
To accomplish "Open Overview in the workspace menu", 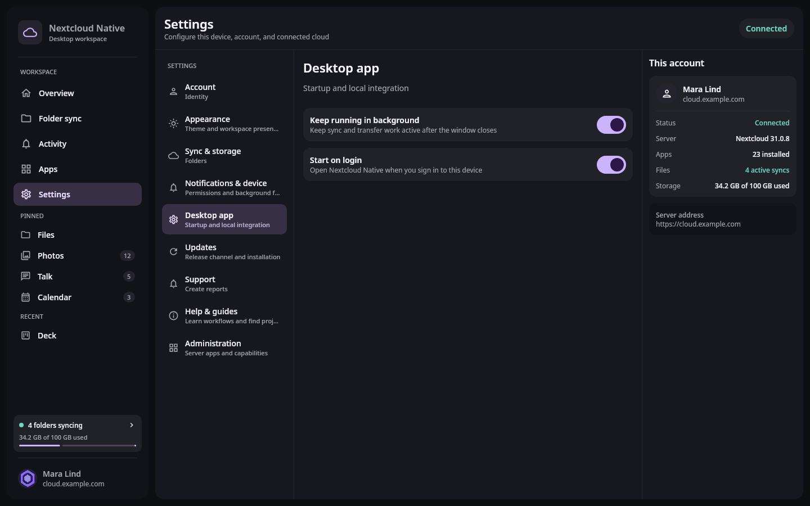I will click(78, 93).
